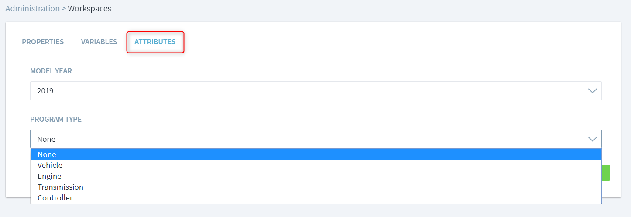Click the Program Type chevron arrow
Viewport: 631px width, 217px height.
click(x=592, y=139)
